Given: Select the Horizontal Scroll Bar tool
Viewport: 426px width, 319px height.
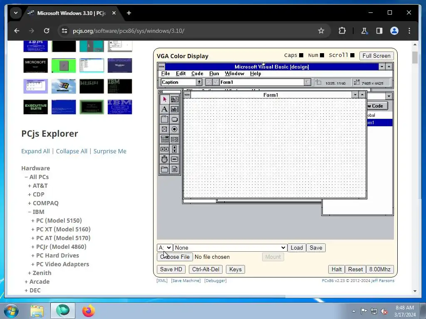Looking at the screenshot, I should pos(164,149).
